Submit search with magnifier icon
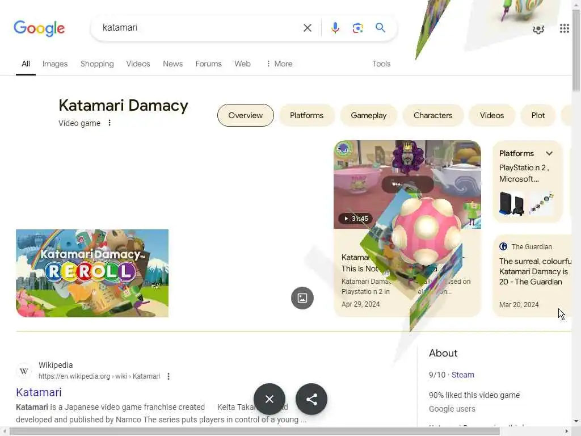The height and width of the screenshot is (436, 581). point(380,27)
